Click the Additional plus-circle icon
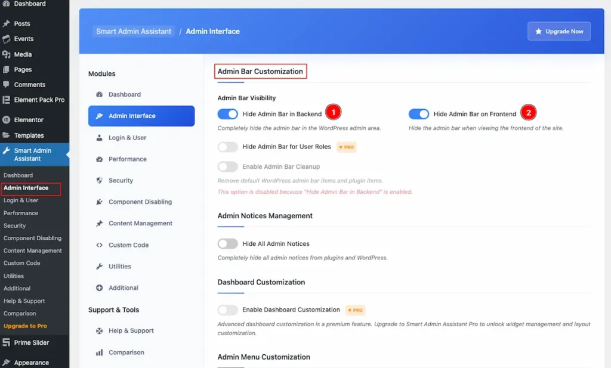 100,288
